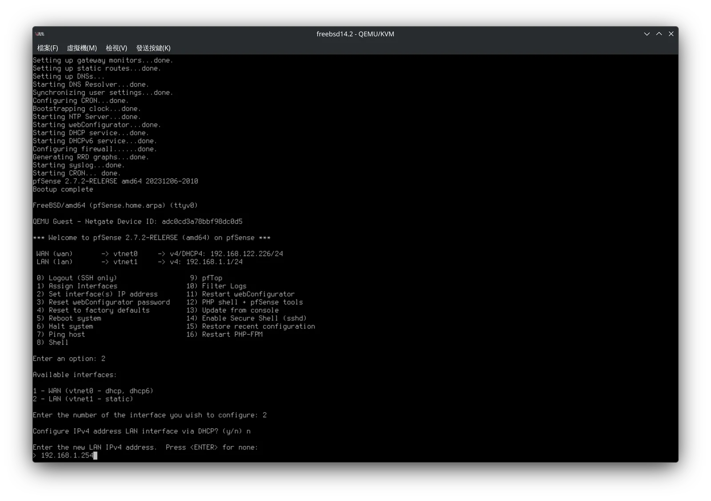The height and width of the screenshot is (501, 711).
Task: Close the freebsd14.2 QEMU/KVM window
Action: [671, 34]
